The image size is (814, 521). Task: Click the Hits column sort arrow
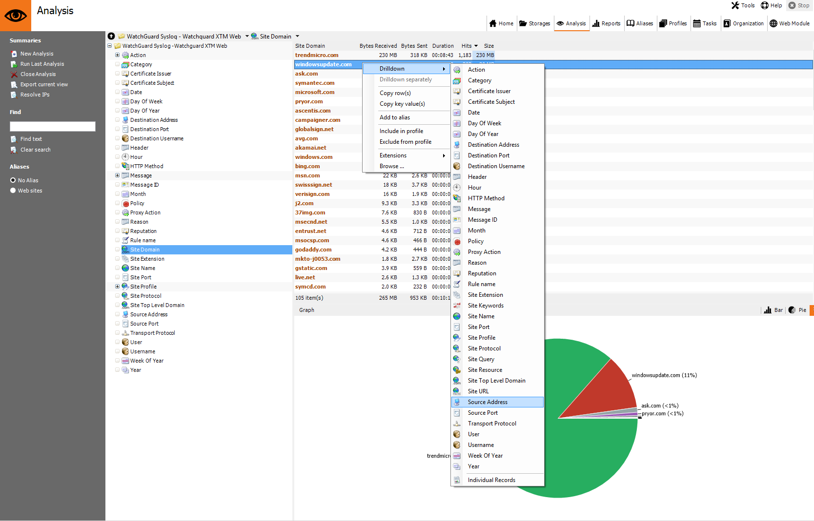click(x=476, y=46)
